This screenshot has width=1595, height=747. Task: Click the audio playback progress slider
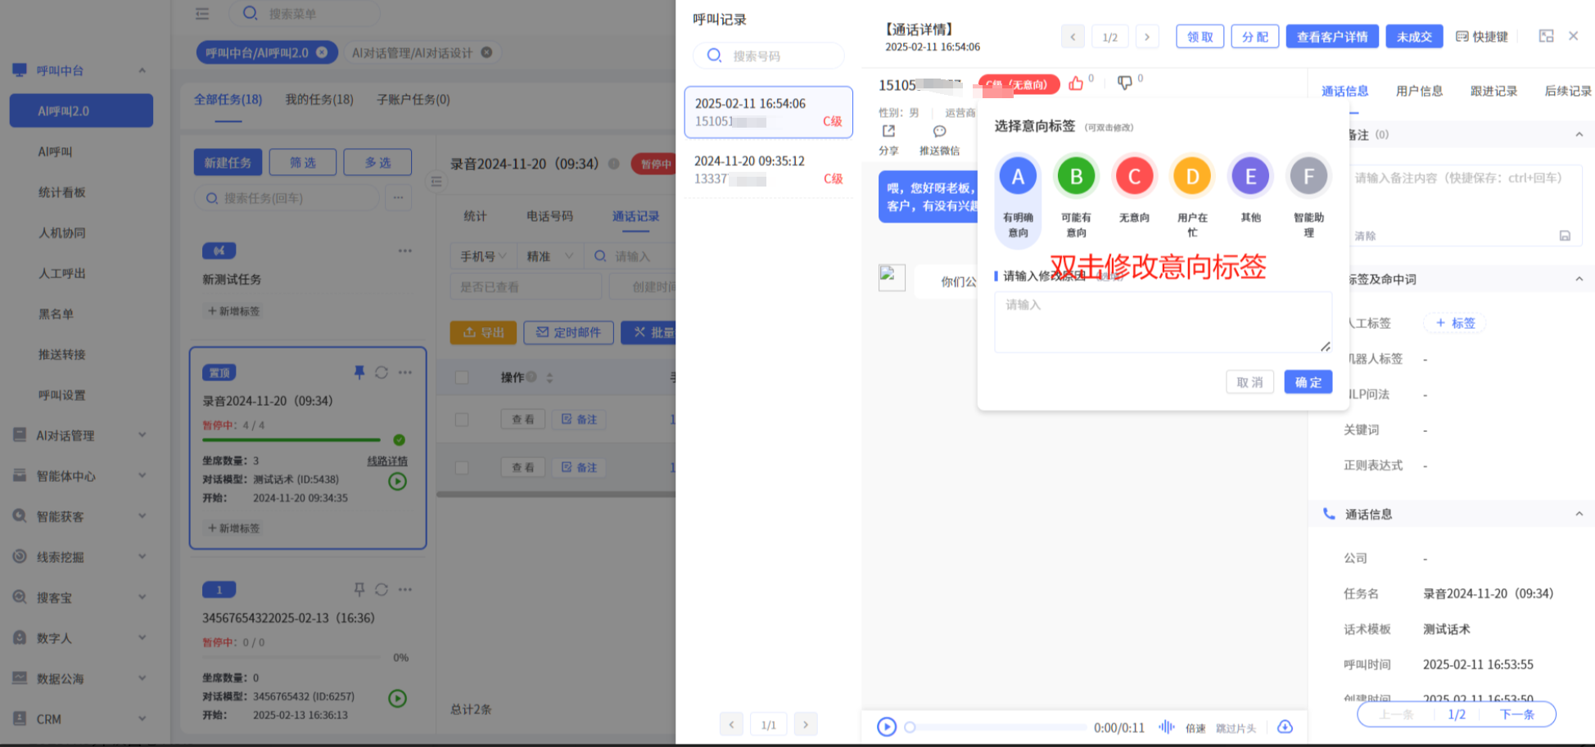click(x=997, y=727)
